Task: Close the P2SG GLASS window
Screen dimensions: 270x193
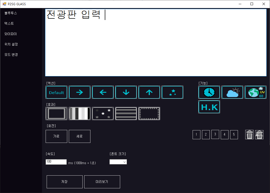Action: (264, 4)
